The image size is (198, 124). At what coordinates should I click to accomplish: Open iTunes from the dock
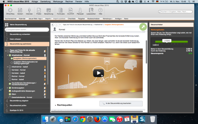(x=119, y=119)
